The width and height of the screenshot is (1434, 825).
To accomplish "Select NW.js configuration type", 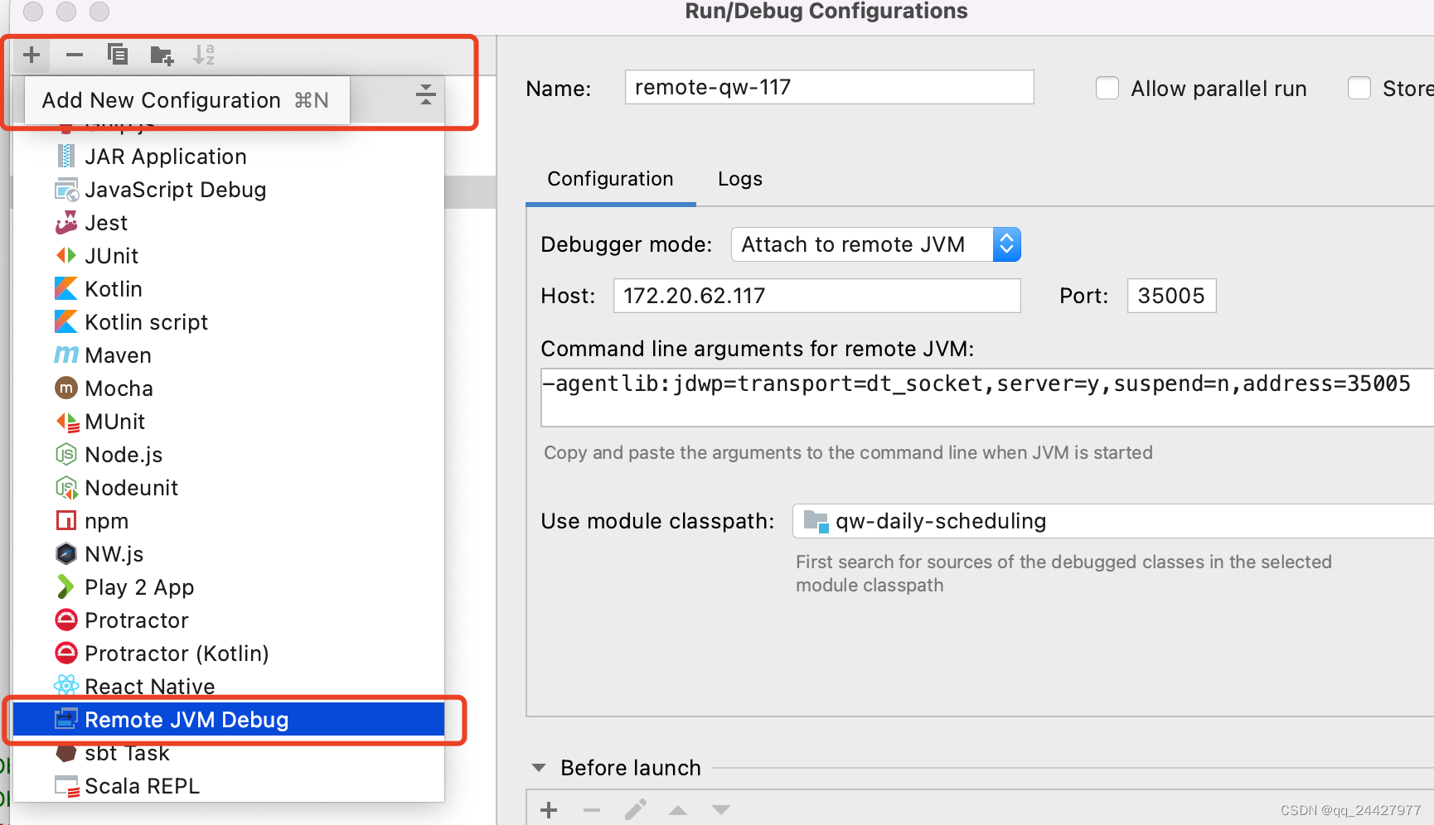I will coord(229,554).
